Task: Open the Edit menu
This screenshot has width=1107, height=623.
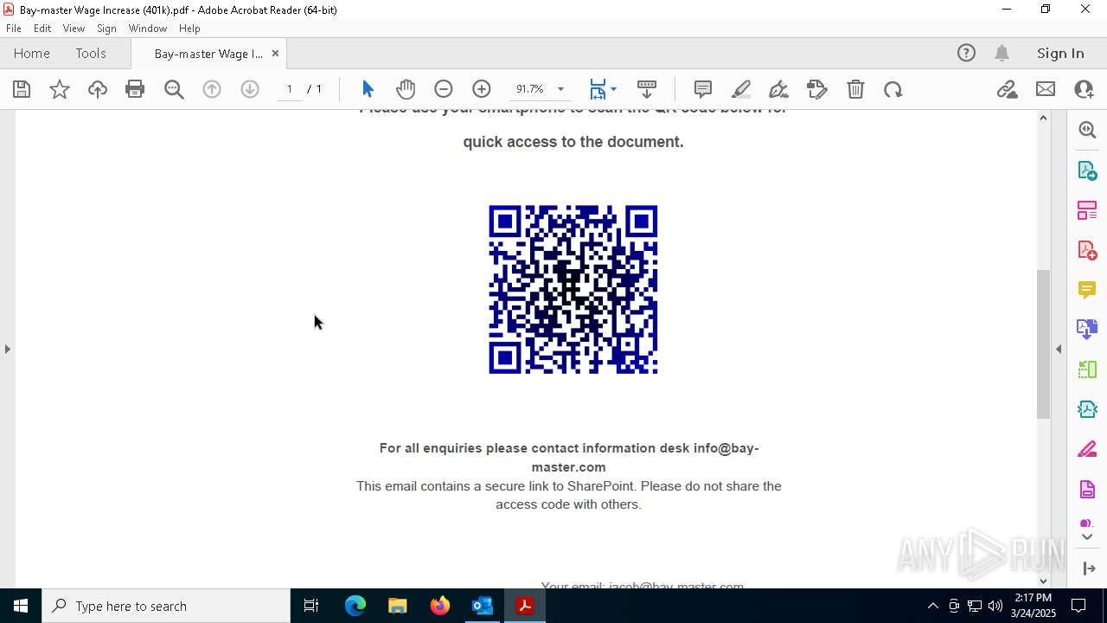Action: pos(42,28)
